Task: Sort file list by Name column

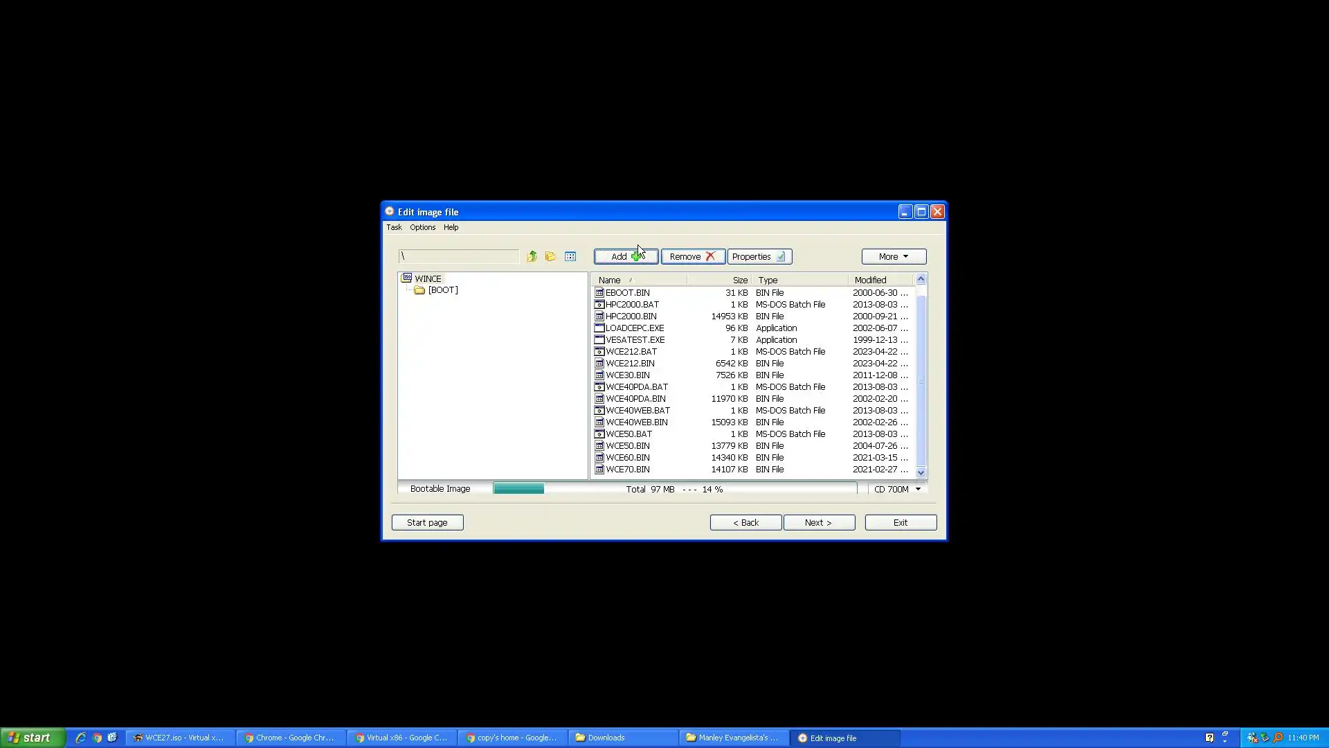Action: tap(610, 280)
